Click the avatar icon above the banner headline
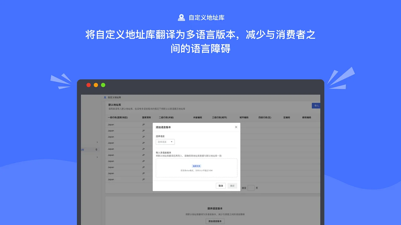Screen dimensions: 401x225 (181, 17)
